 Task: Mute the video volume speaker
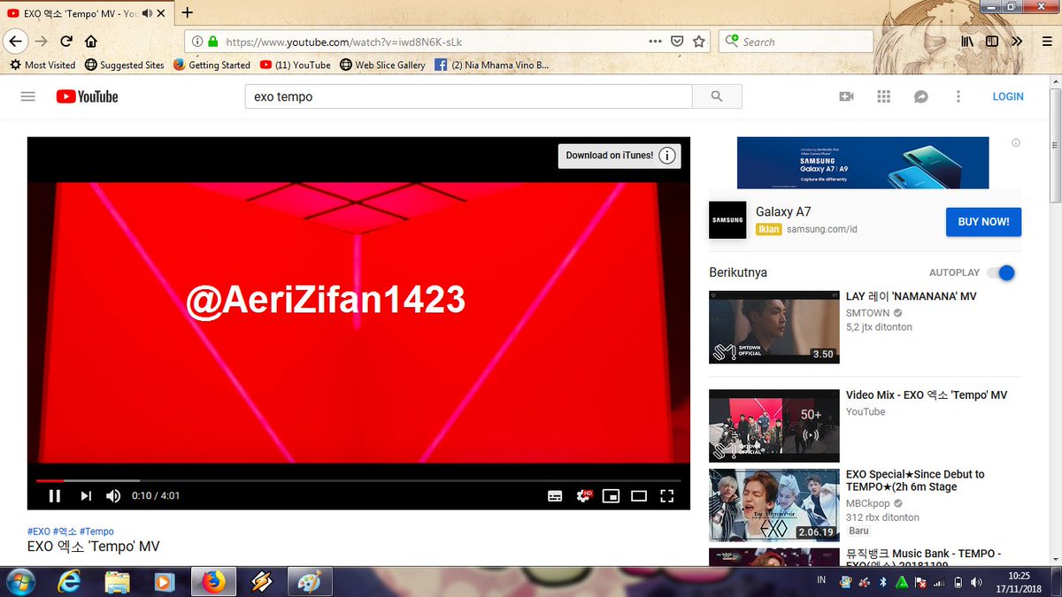113,496
